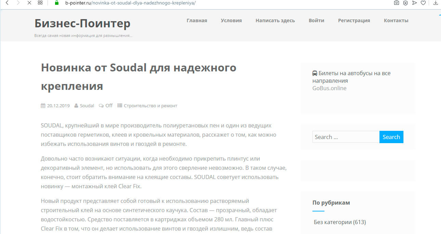This screenshot has height=234, width=441.
Task: Open the Билеты на автобусы link
Action: 351,77
